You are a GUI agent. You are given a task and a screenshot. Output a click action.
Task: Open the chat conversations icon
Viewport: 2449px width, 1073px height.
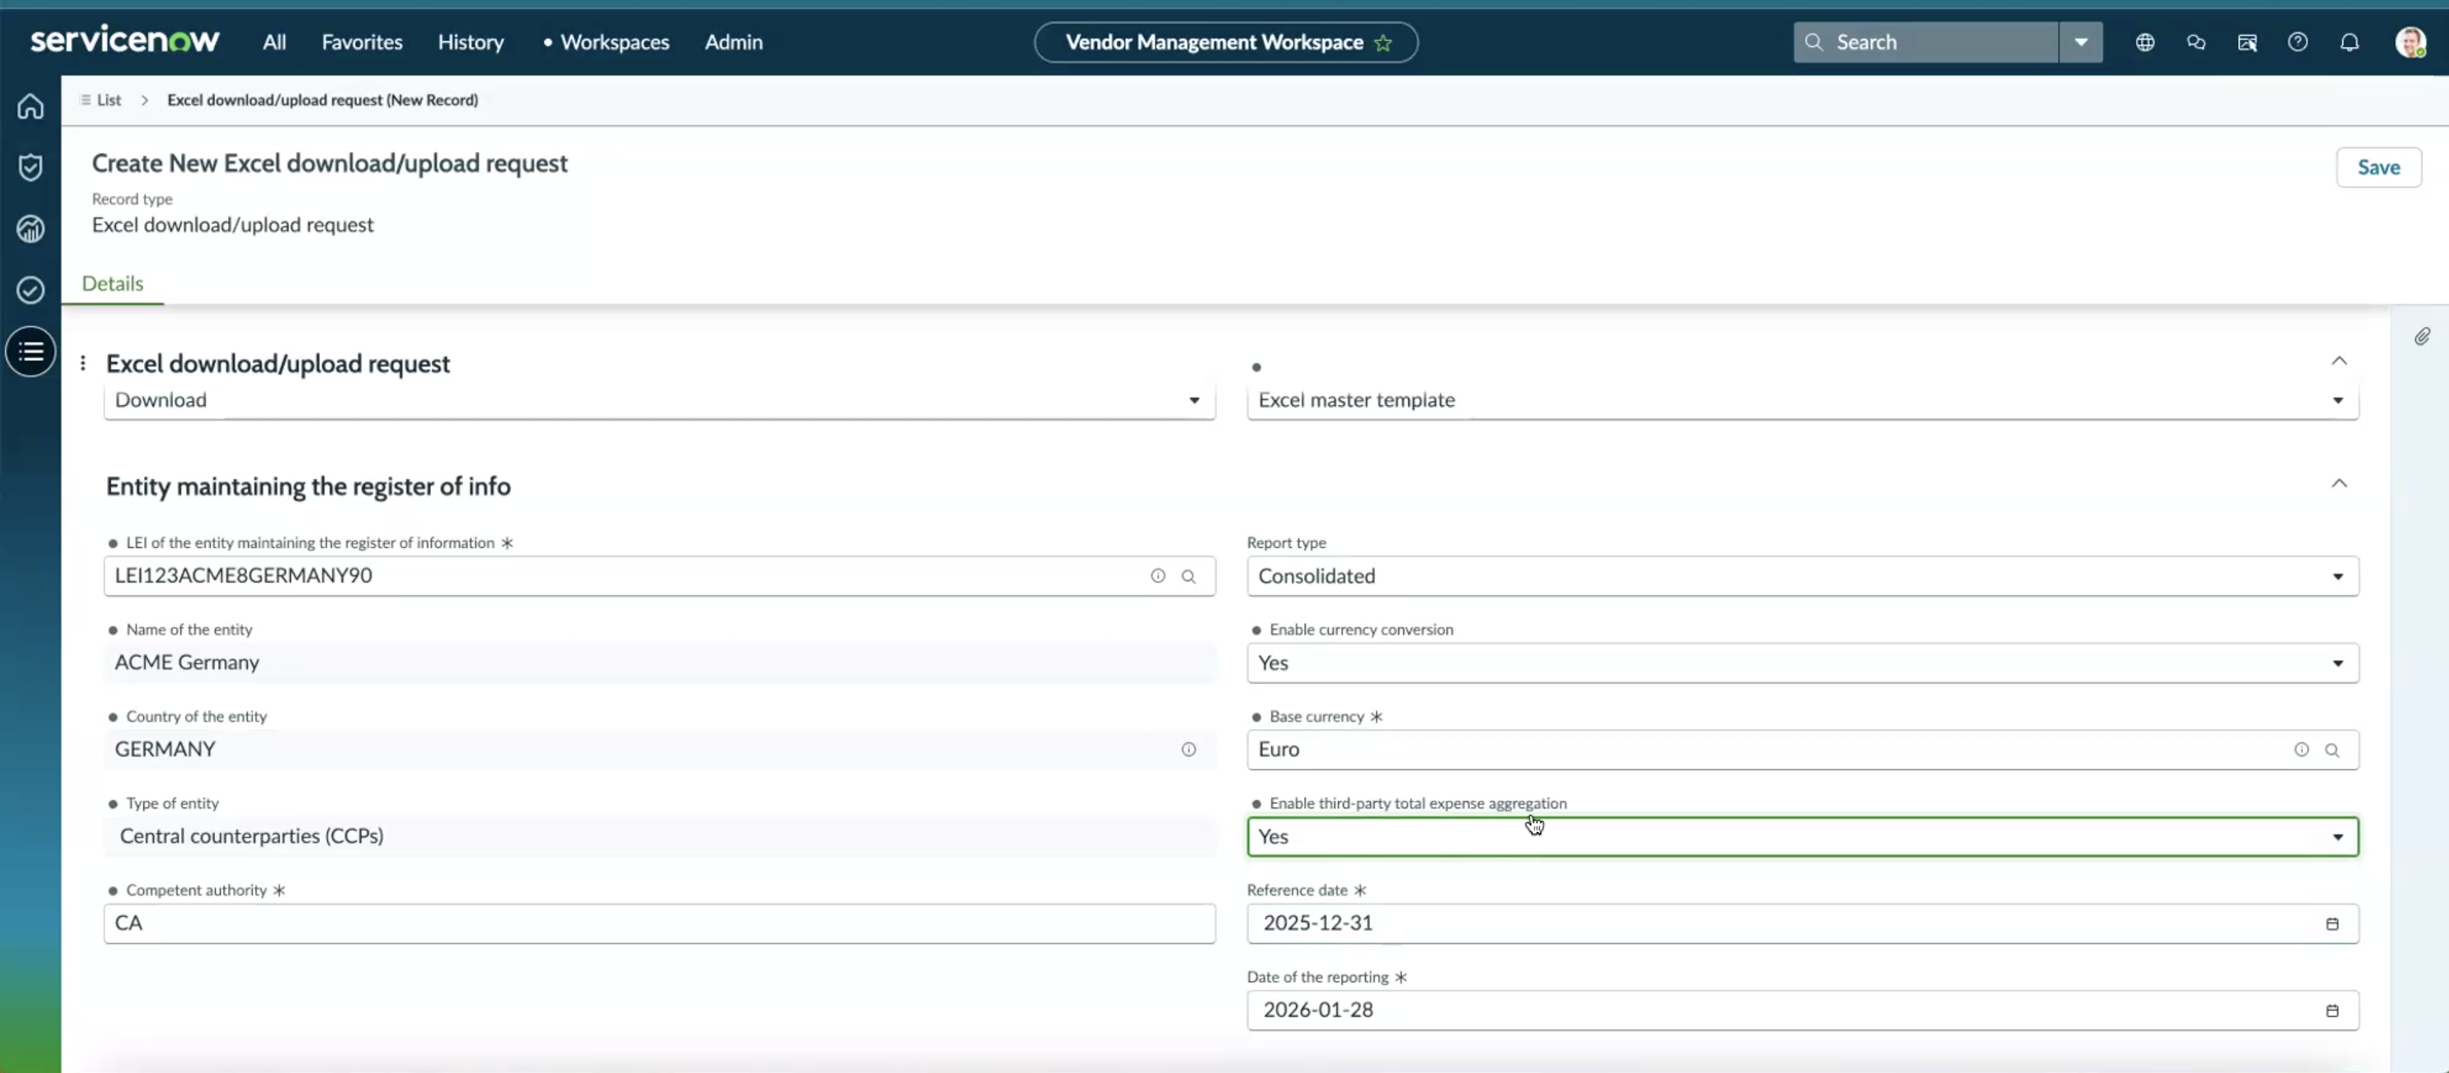pos(2196,42)
